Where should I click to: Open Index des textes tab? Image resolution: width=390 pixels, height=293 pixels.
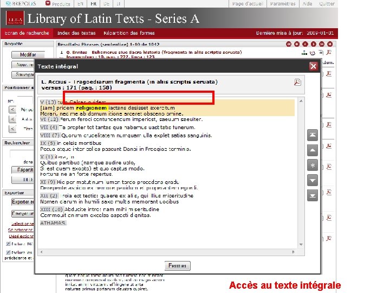click(76, 33)
